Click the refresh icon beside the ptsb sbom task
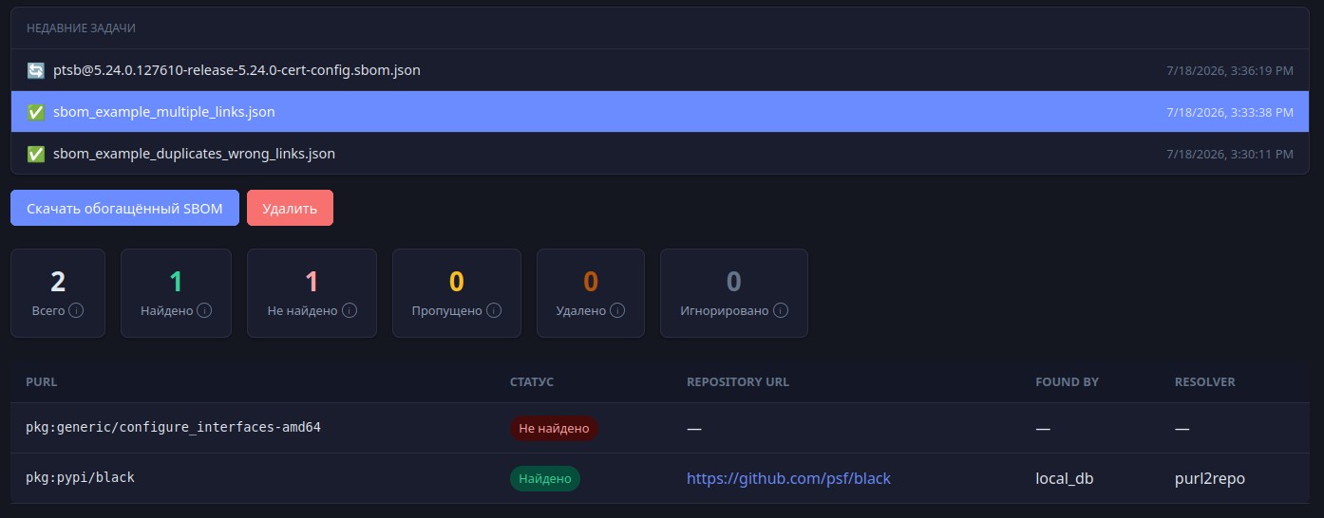This screenshot has width=1324, height=518. pos(35,70)
